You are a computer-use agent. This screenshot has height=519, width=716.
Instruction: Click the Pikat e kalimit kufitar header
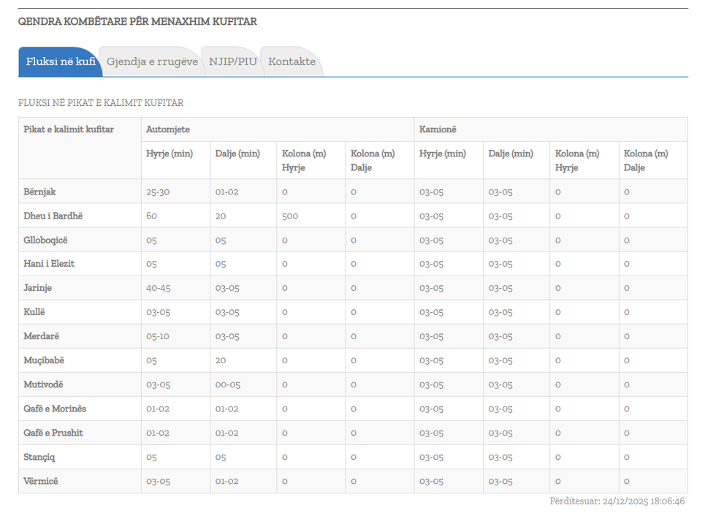[x=69, y=129]
